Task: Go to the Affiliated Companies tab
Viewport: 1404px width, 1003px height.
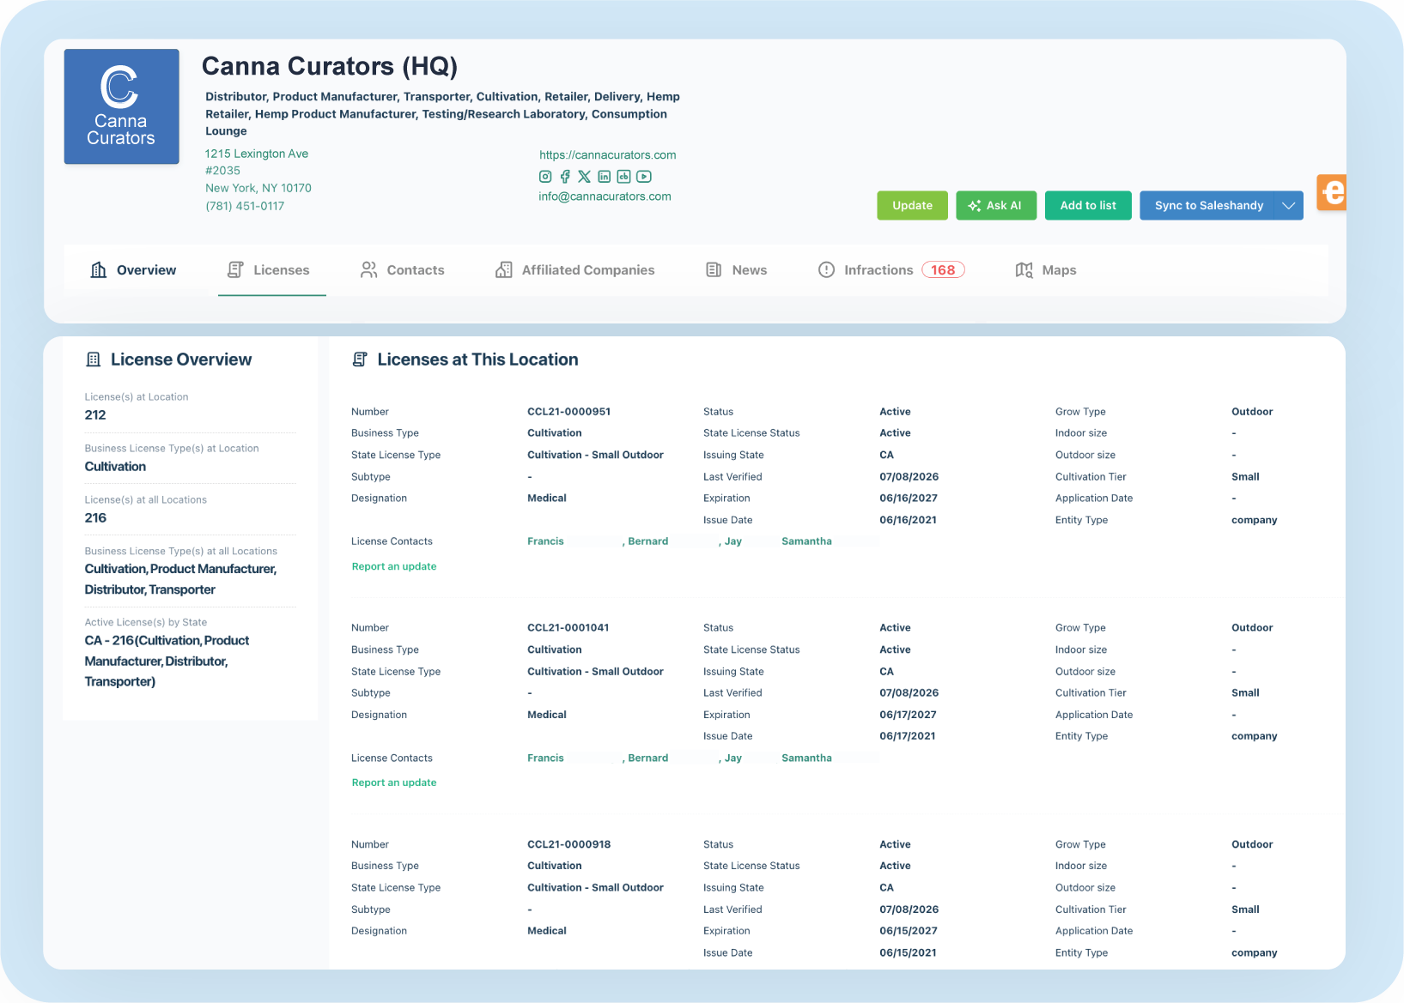Action: (575, 270)
